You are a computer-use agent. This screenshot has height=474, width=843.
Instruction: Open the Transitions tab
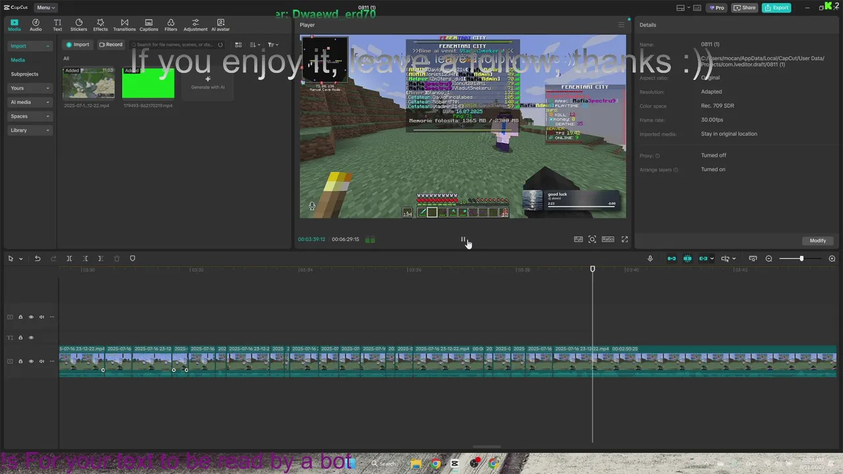(x=124, y=25)
